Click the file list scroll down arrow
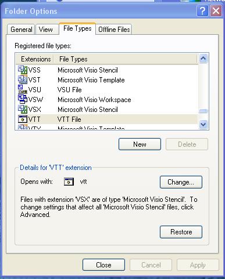The image size is (225, 279). [203, 124]
